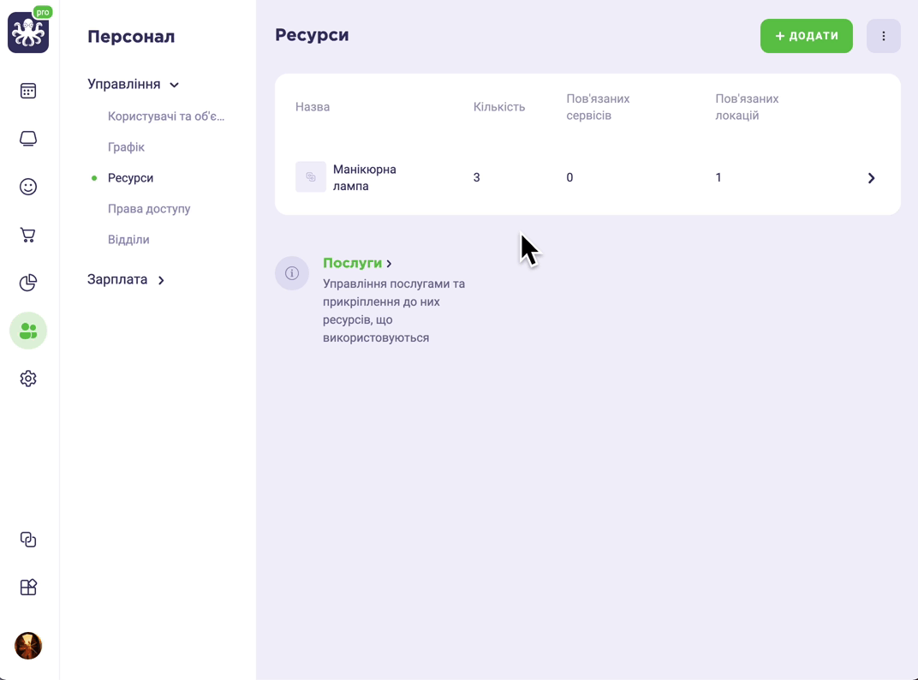Click the overlapping squares icon in sidebar
Viewport: 918px width, 680px height.
(x=28, y=540)
